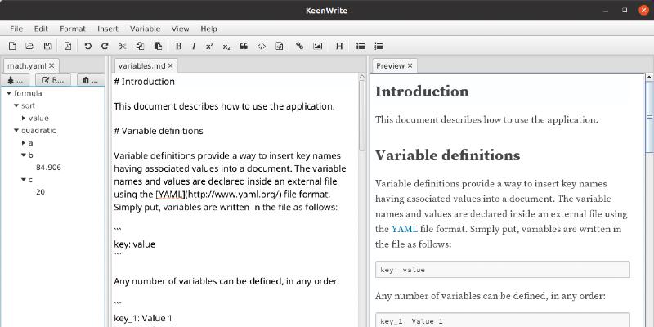Screen dimensions: 654x327
Task: Open the Format menu
Action: [x=73, y=29]
